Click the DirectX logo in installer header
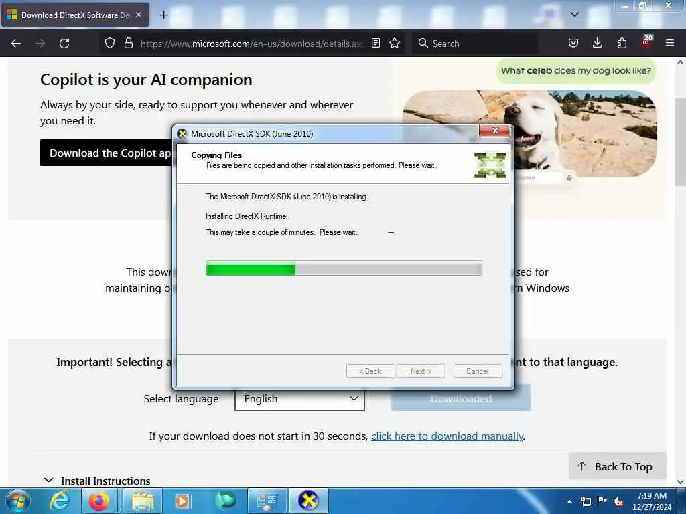The image size is (686, 514). [490, 165]
